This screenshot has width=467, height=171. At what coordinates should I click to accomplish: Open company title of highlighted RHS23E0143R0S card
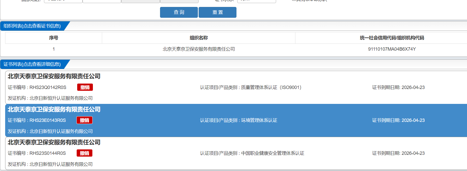[54, 110]
